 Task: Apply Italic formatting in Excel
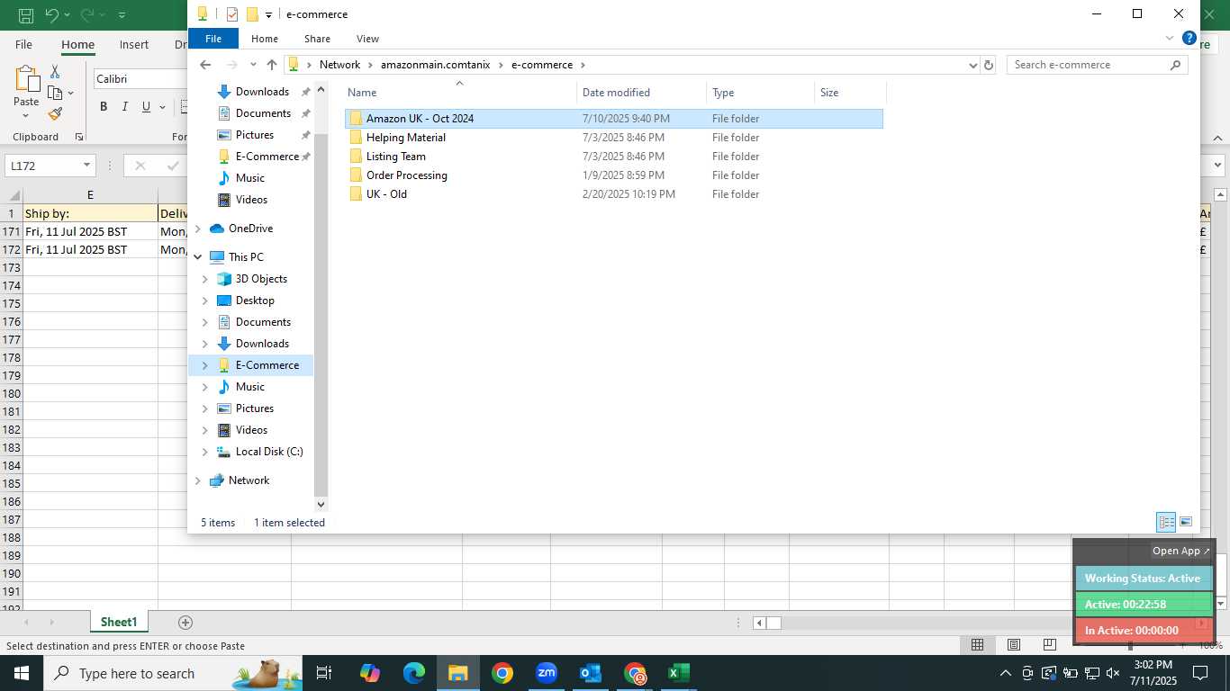click(x=125, y=106)
